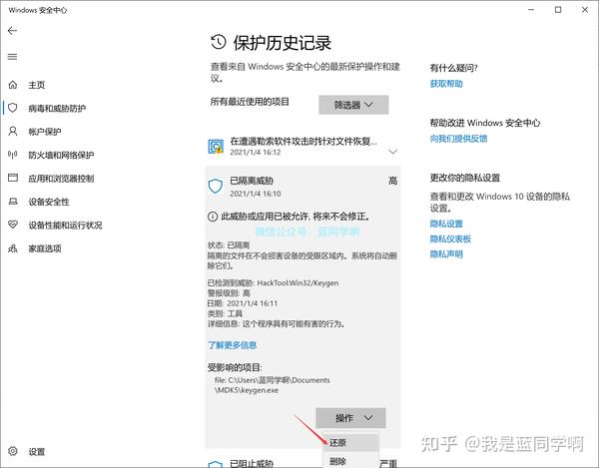Minimize the Windows 安全中心 window
This screenshot has width=599, height=468.
point(531,10)
